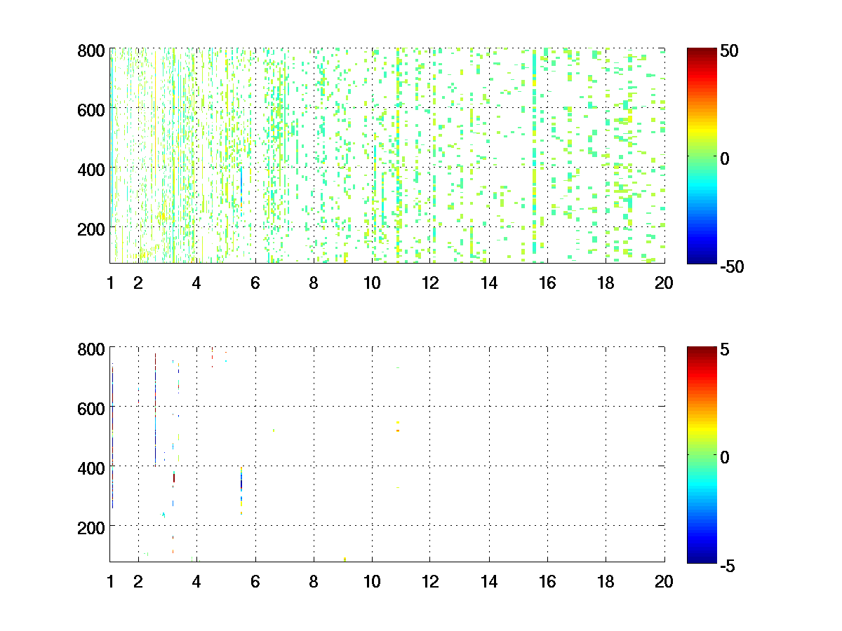
Task: Click x-axis tick "14" under lower plot
Action: pyautogui.click(x=489, y=581)
